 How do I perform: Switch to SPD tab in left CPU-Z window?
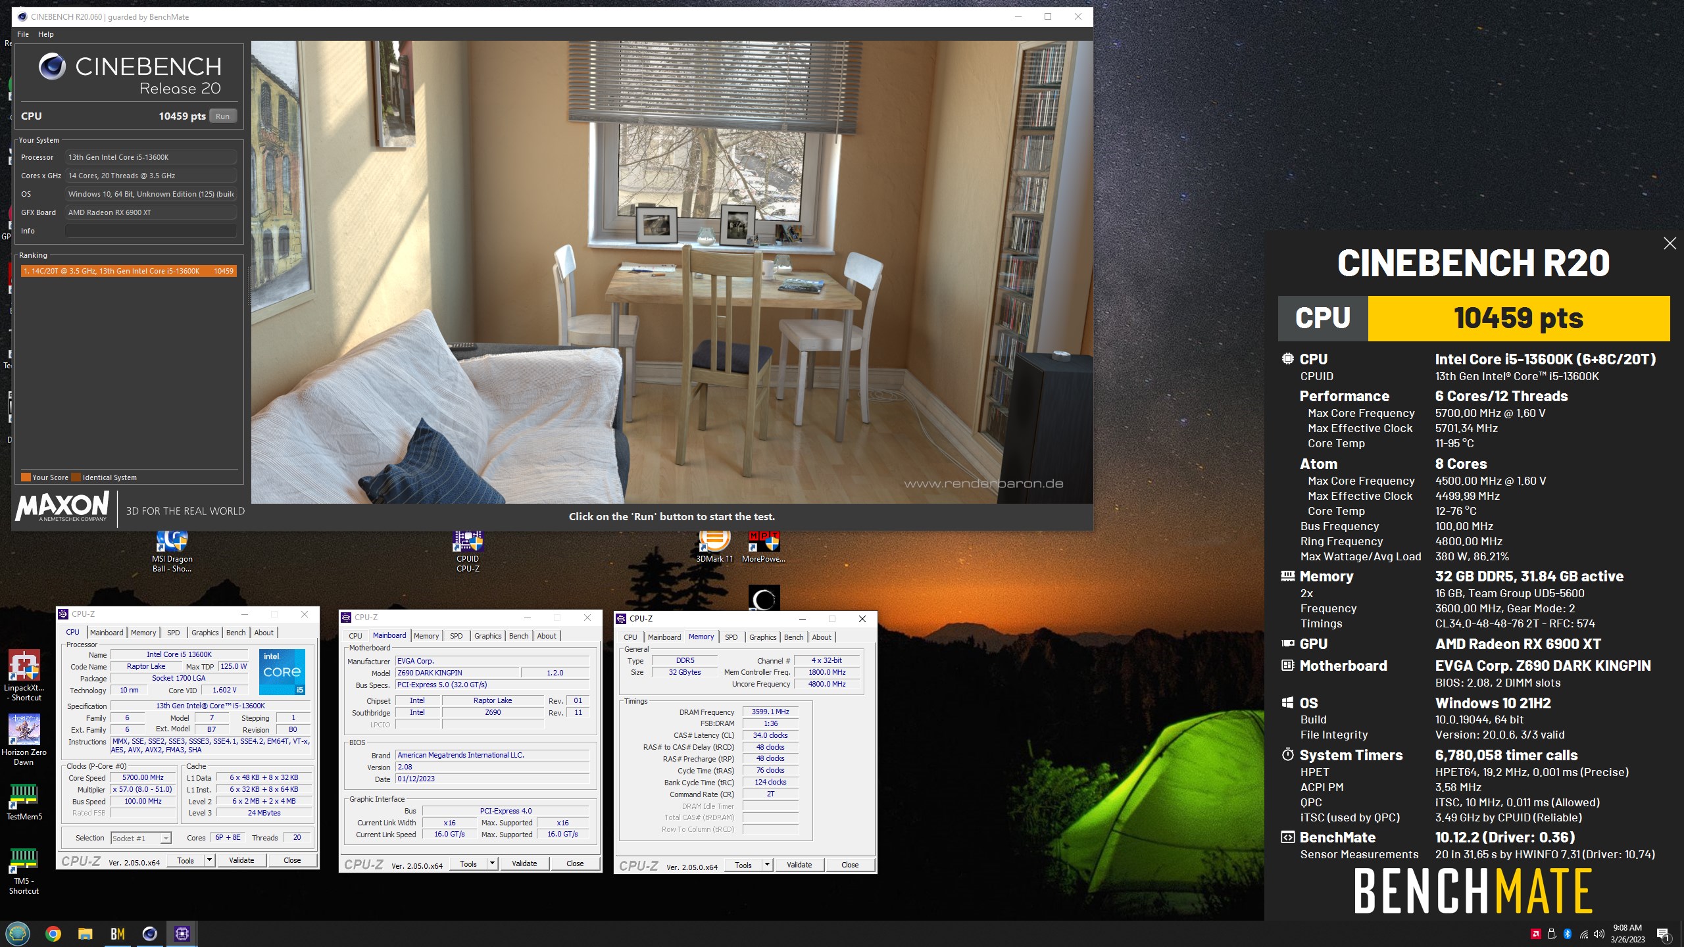(174, 633)
